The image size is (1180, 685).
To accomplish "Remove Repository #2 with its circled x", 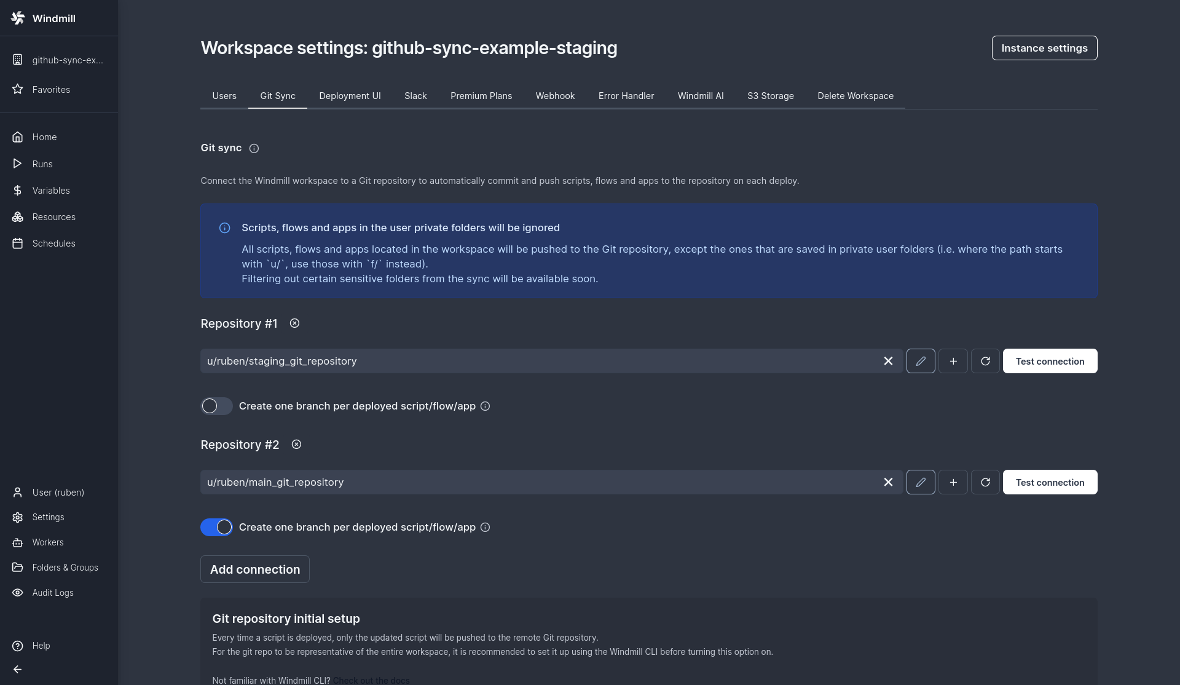I will pyautogui.click(x=296, y=444).
